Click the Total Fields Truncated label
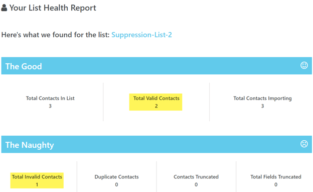This screenshot has height=192, width=313. click(x=276, y=177)
